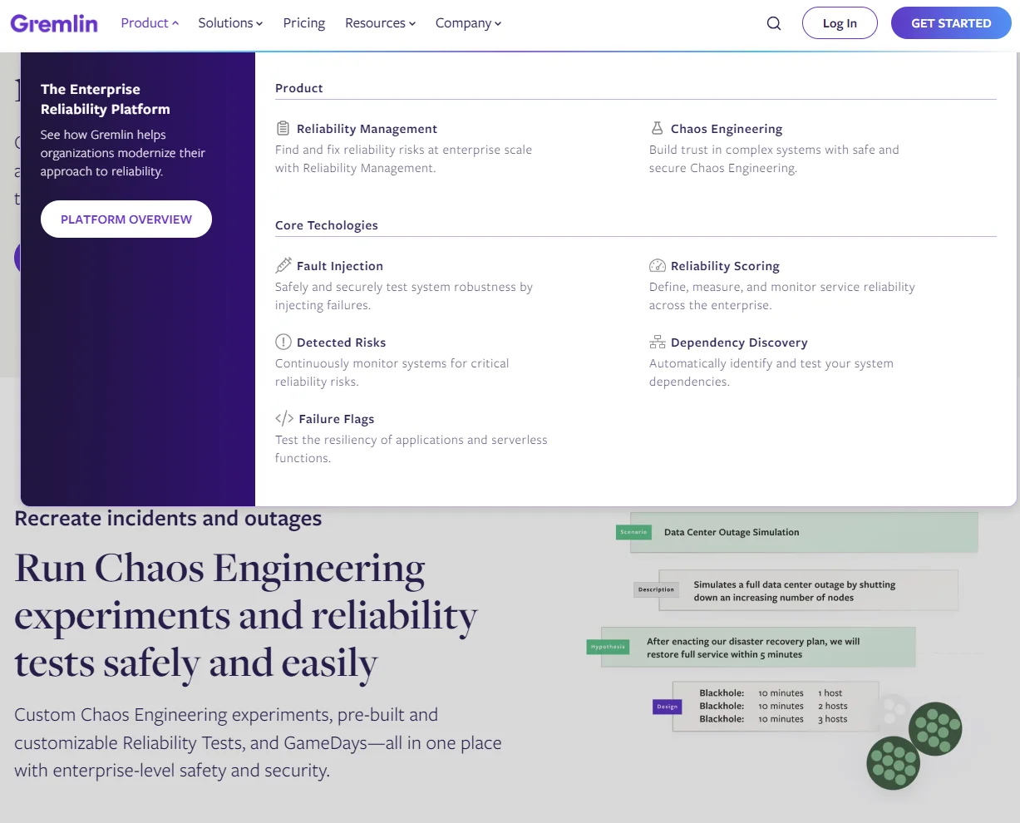Click the Detected Risks alert icon
Screen dimensions: 1020x823
(283, 342)
